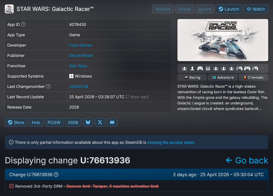Click the 'Publisher' row label
Image resolution: width=273 pixels, height=196 pixels.
coord(16,56)
